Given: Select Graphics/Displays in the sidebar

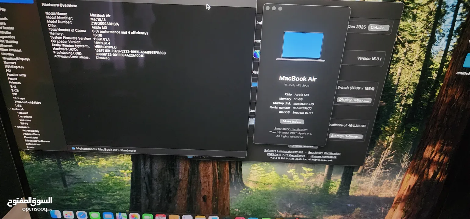Looking at the screenshot, I should click(x=16, y=59).
